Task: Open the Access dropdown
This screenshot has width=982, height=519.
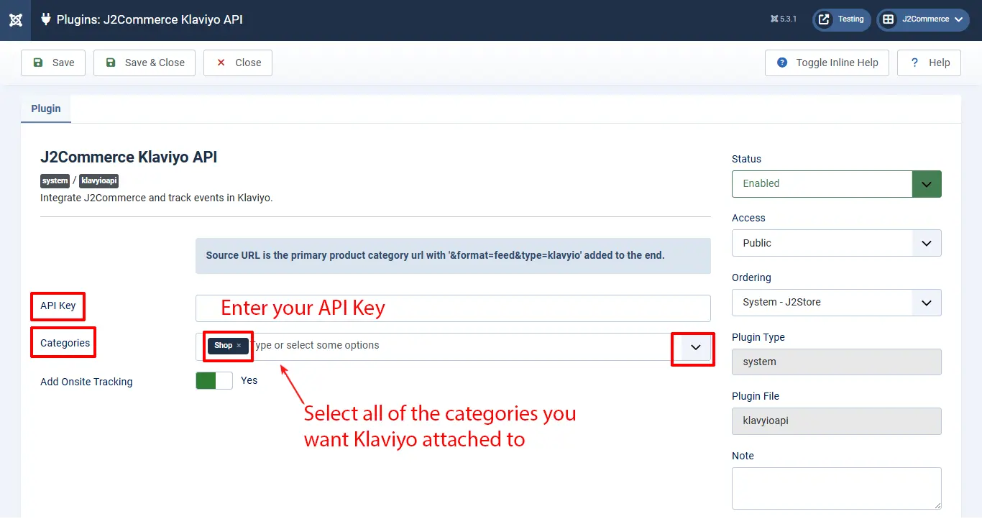Action: 837,243
